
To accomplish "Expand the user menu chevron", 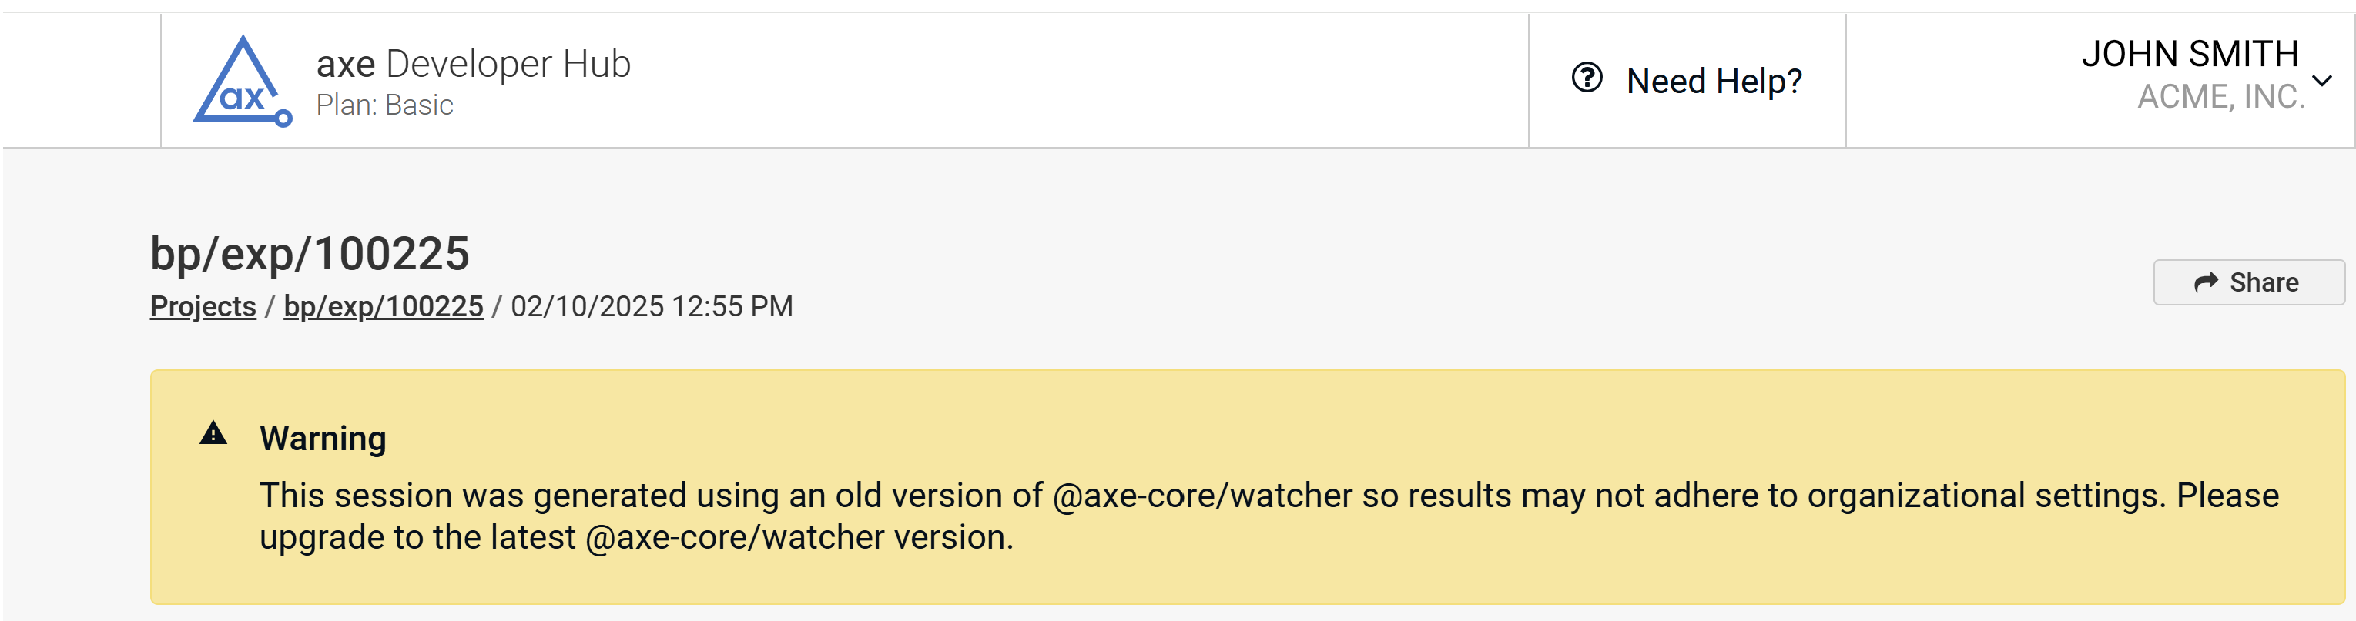I will [x=2322, y=80].
